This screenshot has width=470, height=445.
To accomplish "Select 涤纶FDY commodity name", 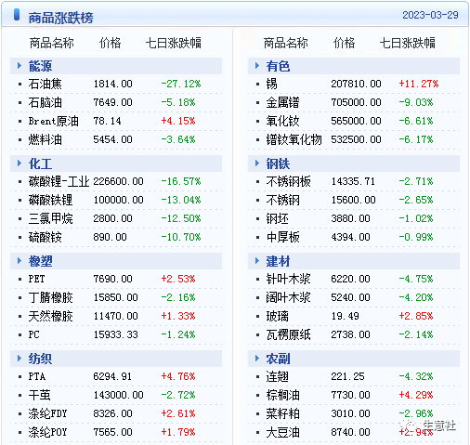I will (x=47, y=413).
